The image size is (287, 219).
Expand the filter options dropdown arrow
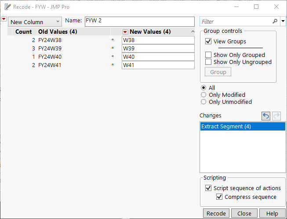pyautogui.click(x=283, y=21)
